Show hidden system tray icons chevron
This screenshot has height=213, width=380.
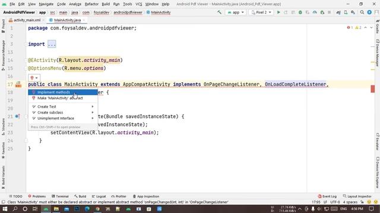(300, 209)
